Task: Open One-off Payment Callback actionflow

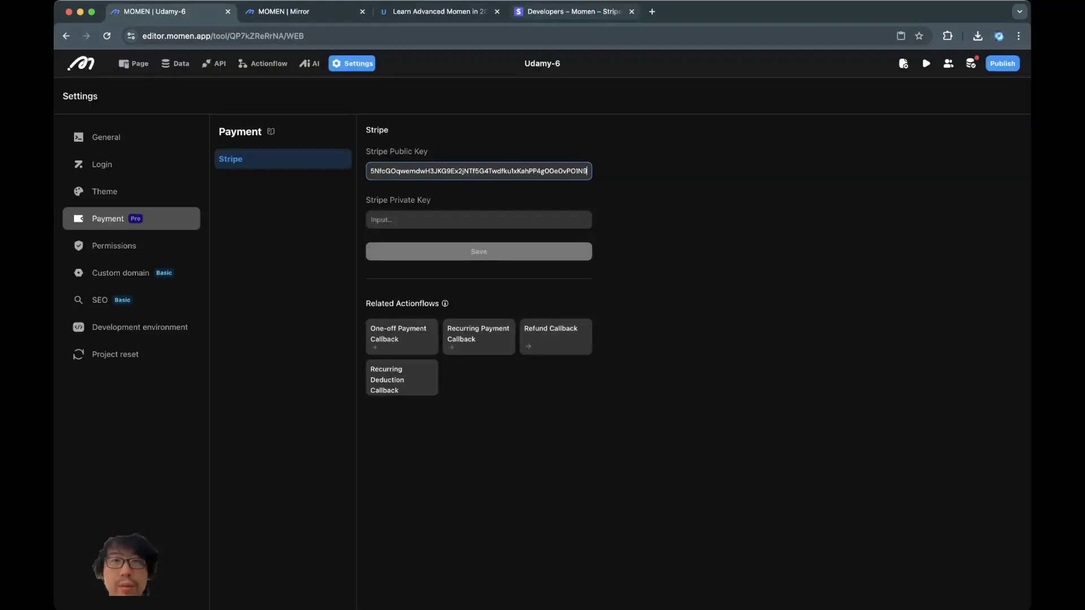Action: pyautogui.click(x=402, y=337)
